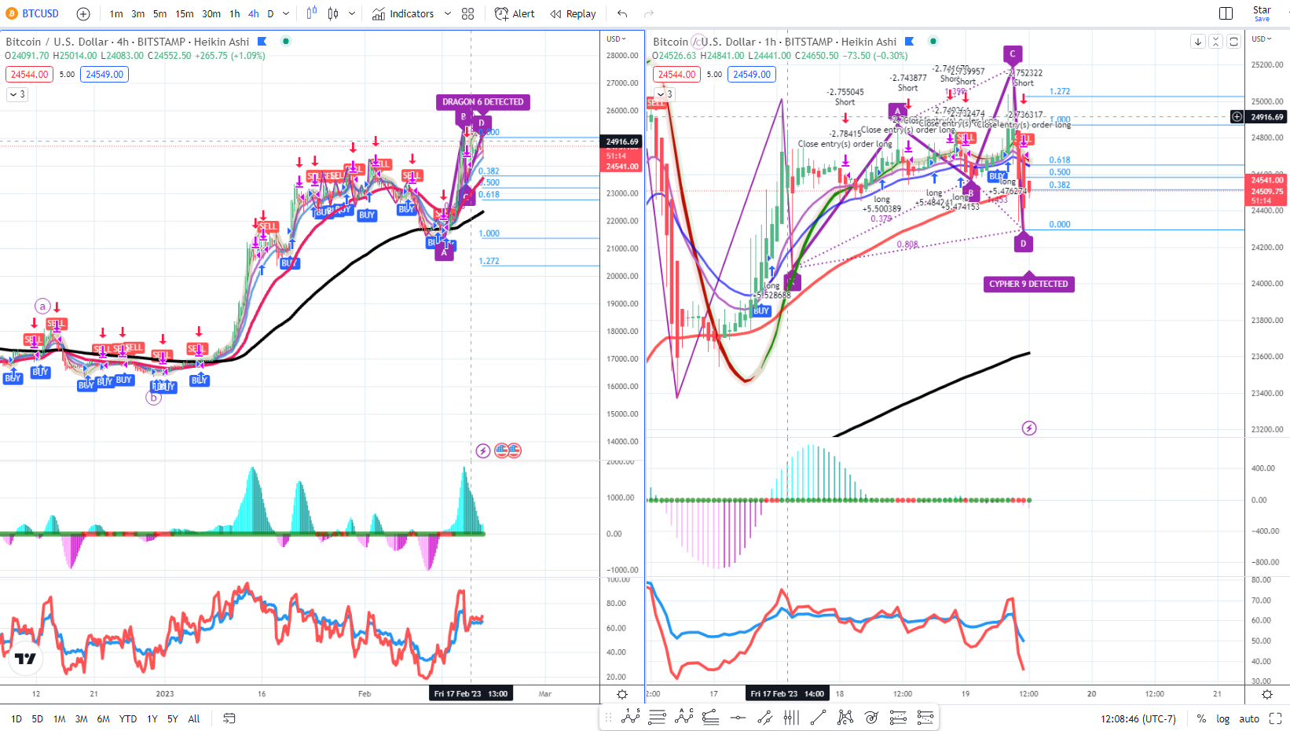Viewport: 1290px width, 731px height.
Task: Open the go to date icon
Action: pyautogui.click(x=229, y=718)
